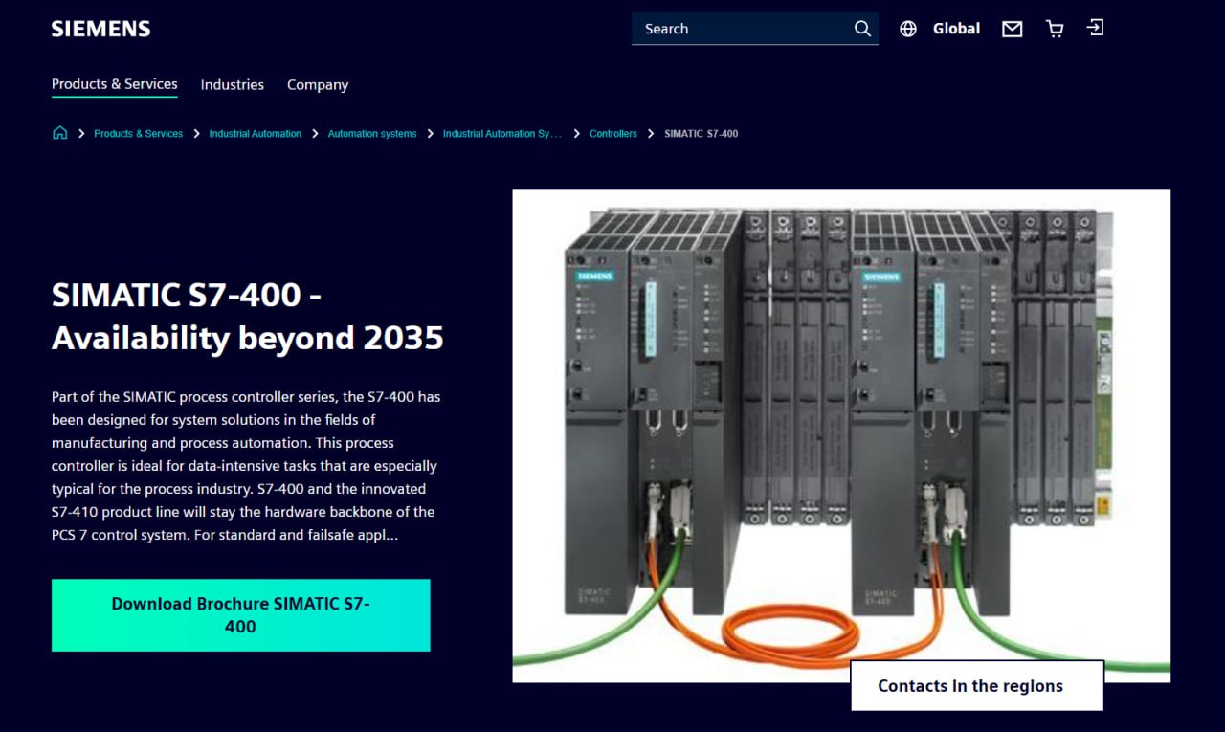Screen dimensions: 1225x732
Task: Open the shopping cart icon
Action: pyautogui.click(x=1055, y=29)
